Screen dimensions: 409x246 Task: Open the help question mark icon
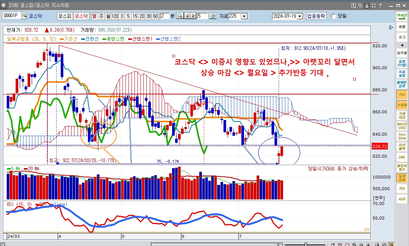coord(380,6)
